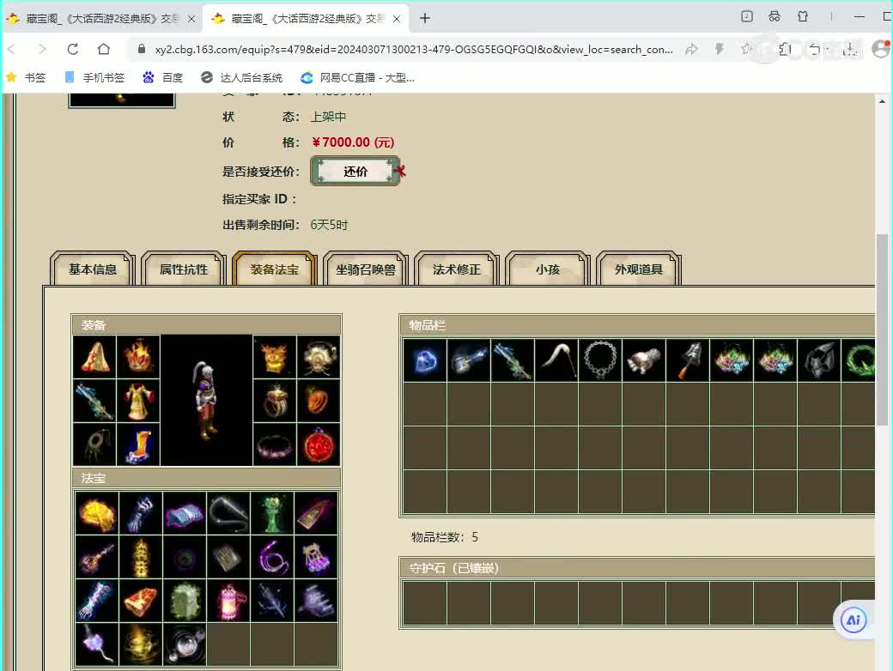View the bead necklace inventory item

coord(600,360)
